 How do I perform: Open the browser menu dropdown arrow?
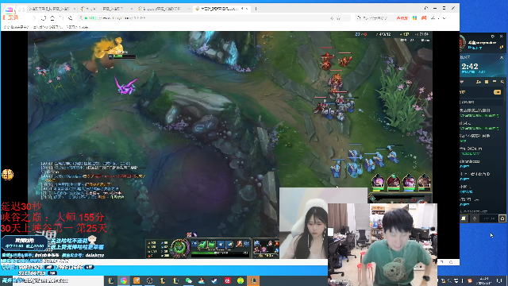(x=444, y=18)
